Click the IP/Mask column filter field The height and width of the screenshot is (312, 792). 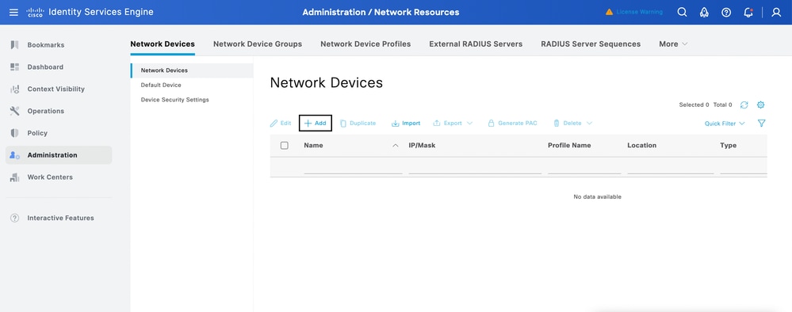475,168
